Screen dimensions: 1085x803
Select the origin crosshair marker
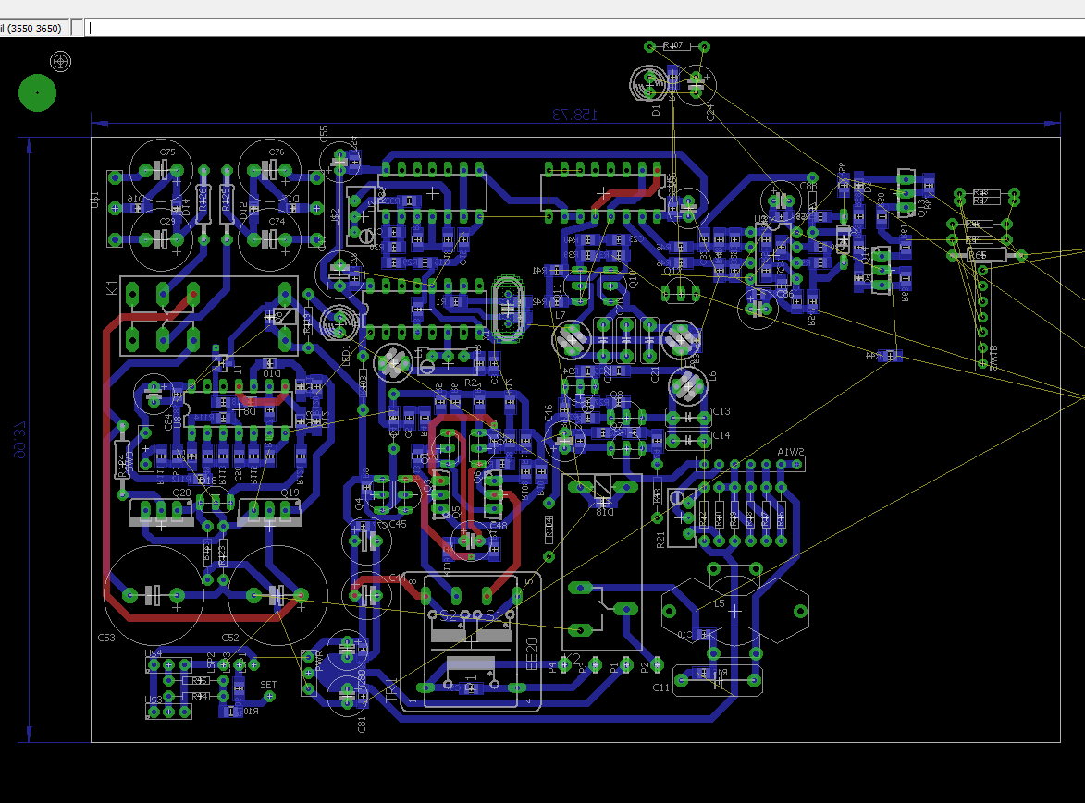pyautogui.click(x=61, y=62)
